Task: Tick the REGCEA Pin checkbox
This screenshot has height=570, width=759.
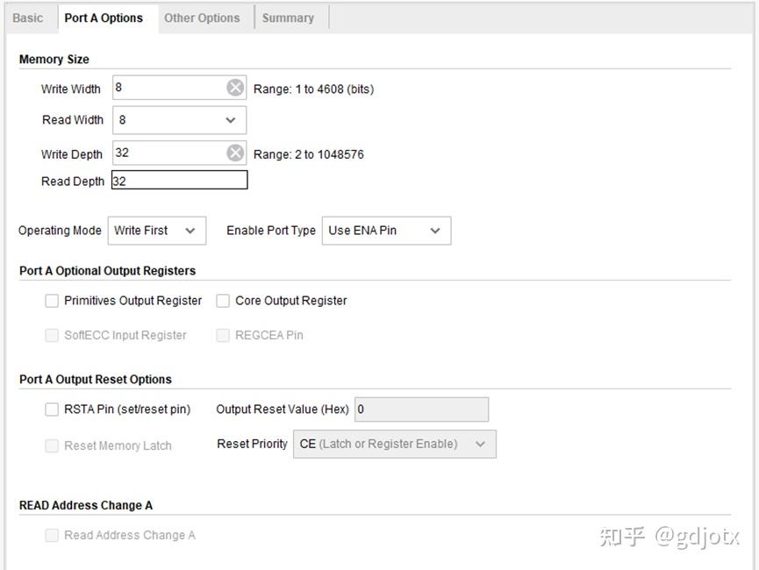Action: pyautogui.click(x=223, y=335)
